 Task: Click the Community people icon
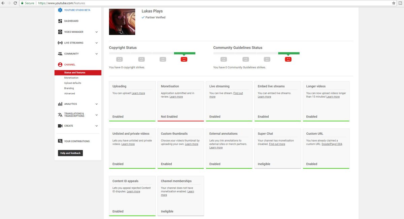[60, 54]
